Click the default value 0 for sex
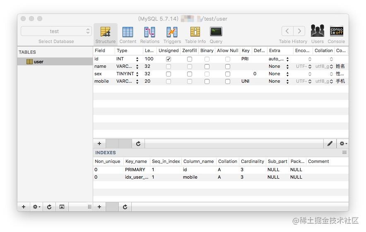The image size is (366, 232). pyautogui.click(x=255, y=74)
